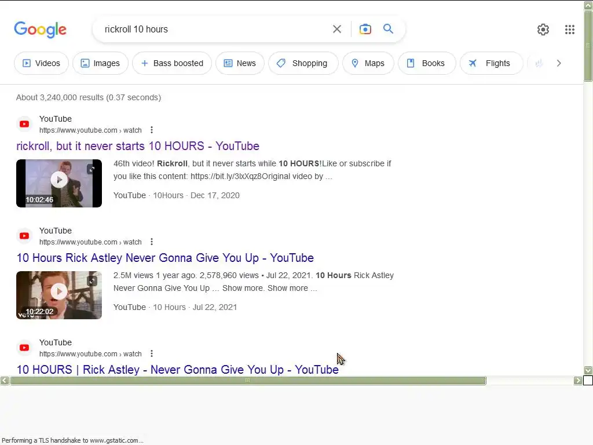
Task: Switch to the Shopping filter
Action: tap(303, 63)
